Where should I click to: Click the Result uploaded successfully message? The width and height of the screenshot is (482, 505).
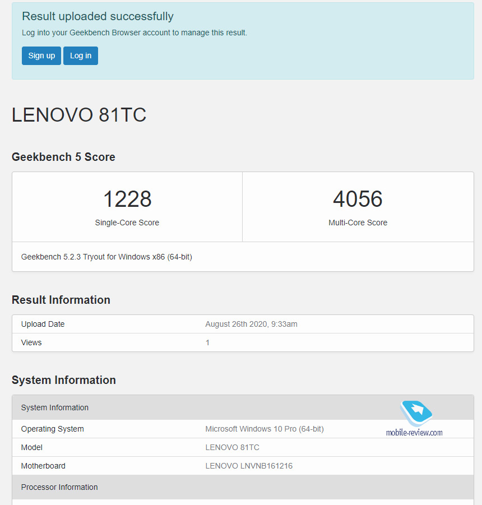98,16
